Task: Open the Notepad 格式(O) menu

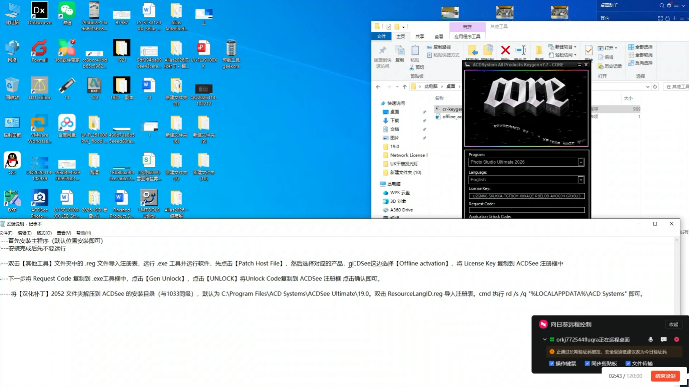Action: click(44, 233)
